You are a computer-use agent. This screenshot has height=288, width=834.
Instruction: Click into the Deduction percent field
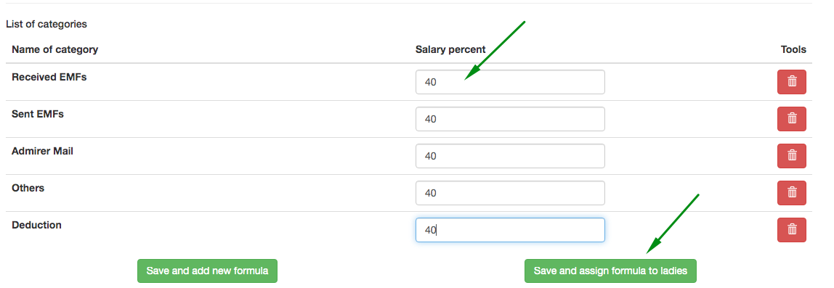(x=510, y=230)
